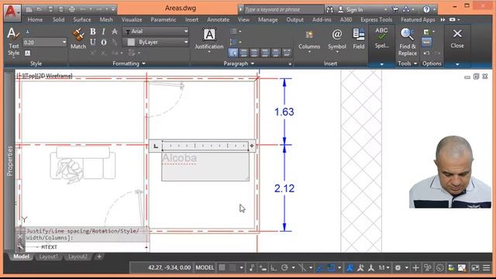Toggle polar tracking in status bar
The width and height of the screenshot is (496, 279).
tap(284, 268)
